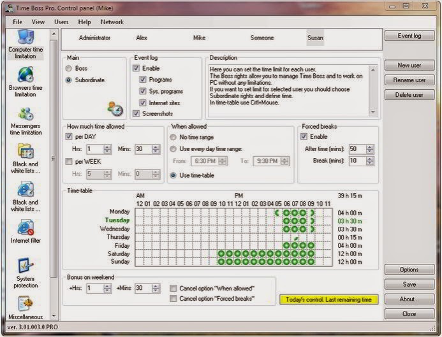
Task: Click the From time spinner arrows
Action: click(223, 161)
